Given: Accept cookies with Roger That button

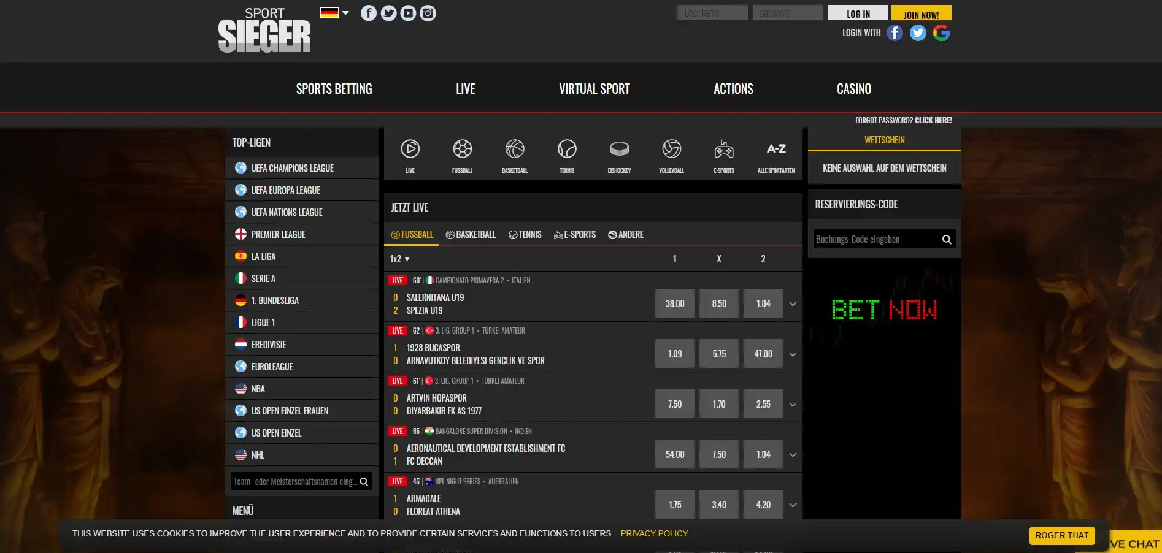Looking at the screenshot, I should 1061,535.
